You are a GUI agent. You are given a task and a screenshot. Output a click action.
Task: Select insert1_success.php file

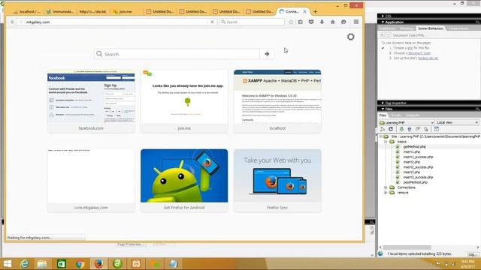(x=418, y=157)
